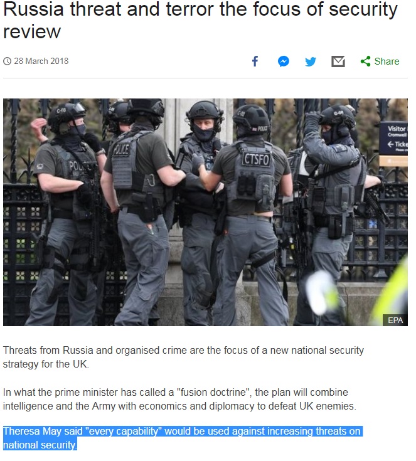The width and height of the screenshot is (416, 461).
Task: Click the paragraph about fusion doctrine
Action: click(179, 399)
